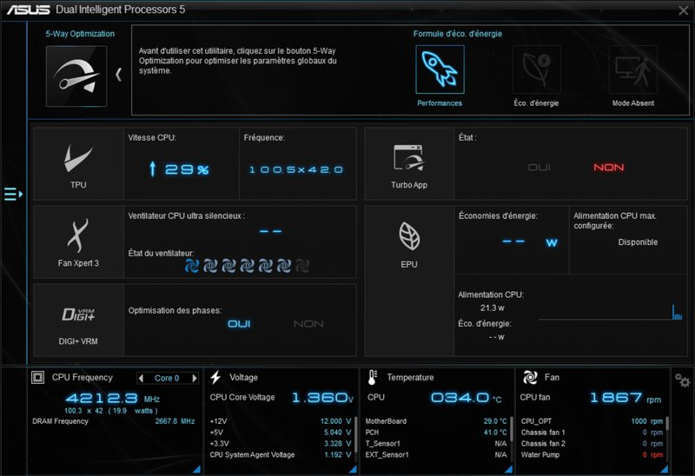Launch 5-Way Optimization speedometer button
The width and height of the screenshot is (695, 476).
pos(76,76)
